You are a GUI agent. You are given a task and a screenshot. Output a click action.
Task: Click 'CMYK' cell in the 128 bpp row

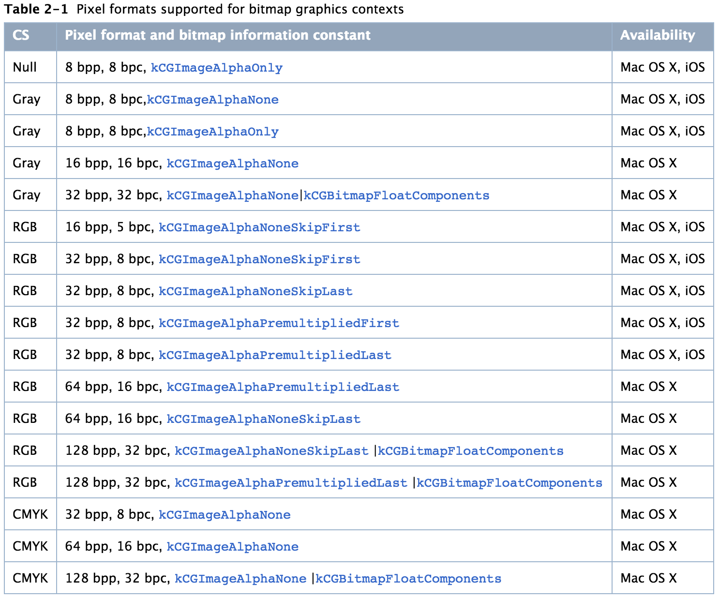[30, 578]
